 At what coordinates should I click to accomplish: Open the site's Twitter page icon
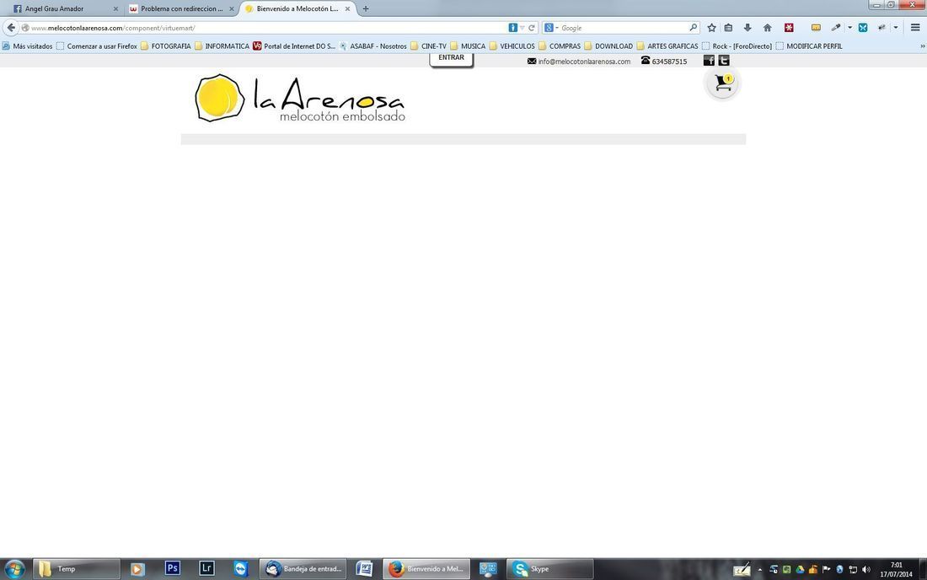(x=724, y=61)
